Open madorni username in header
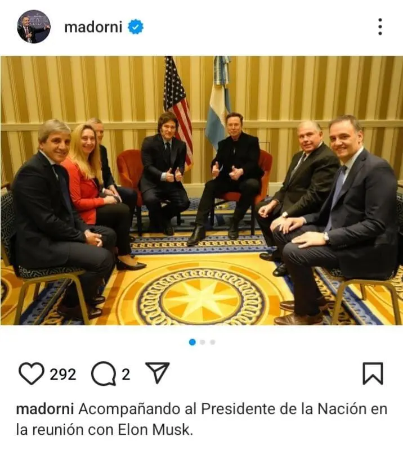The width and height of the screenshot is (403, 450). coord(93,27)
